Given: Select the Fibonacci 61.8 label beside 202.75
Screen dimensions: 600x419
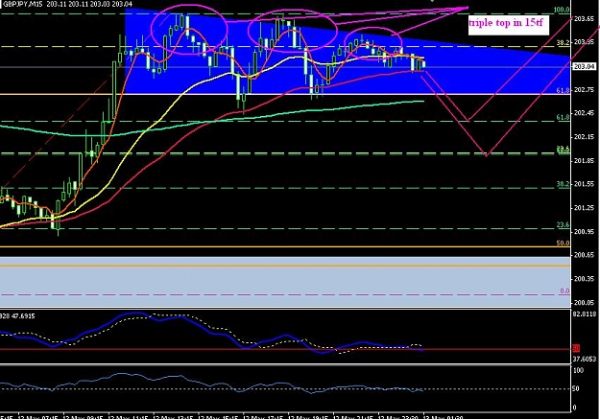Looking at the screenshot, I should [x=563, y=90].
